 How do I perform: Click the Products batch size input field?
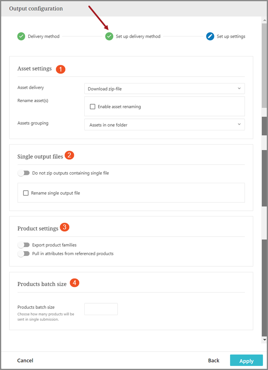coord(101,309)
